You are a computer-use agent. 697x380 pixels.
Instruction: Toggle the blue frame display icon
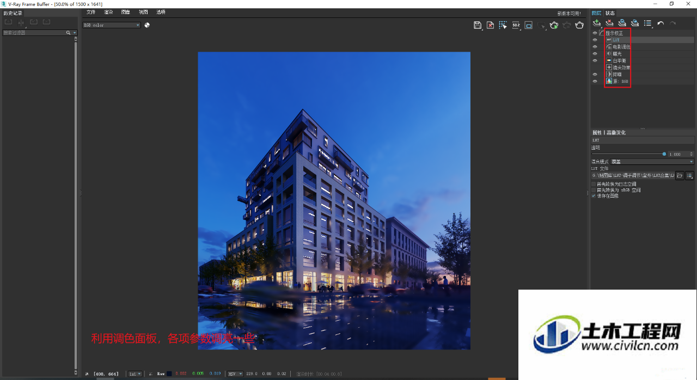tap(528, 25)
